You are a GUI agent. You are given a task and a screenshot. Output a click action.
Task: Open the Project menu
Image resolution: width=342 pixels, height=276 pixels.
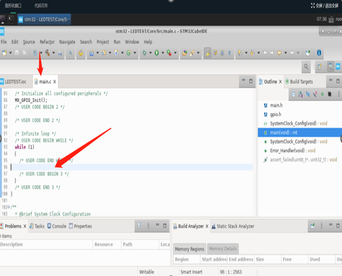103,42
